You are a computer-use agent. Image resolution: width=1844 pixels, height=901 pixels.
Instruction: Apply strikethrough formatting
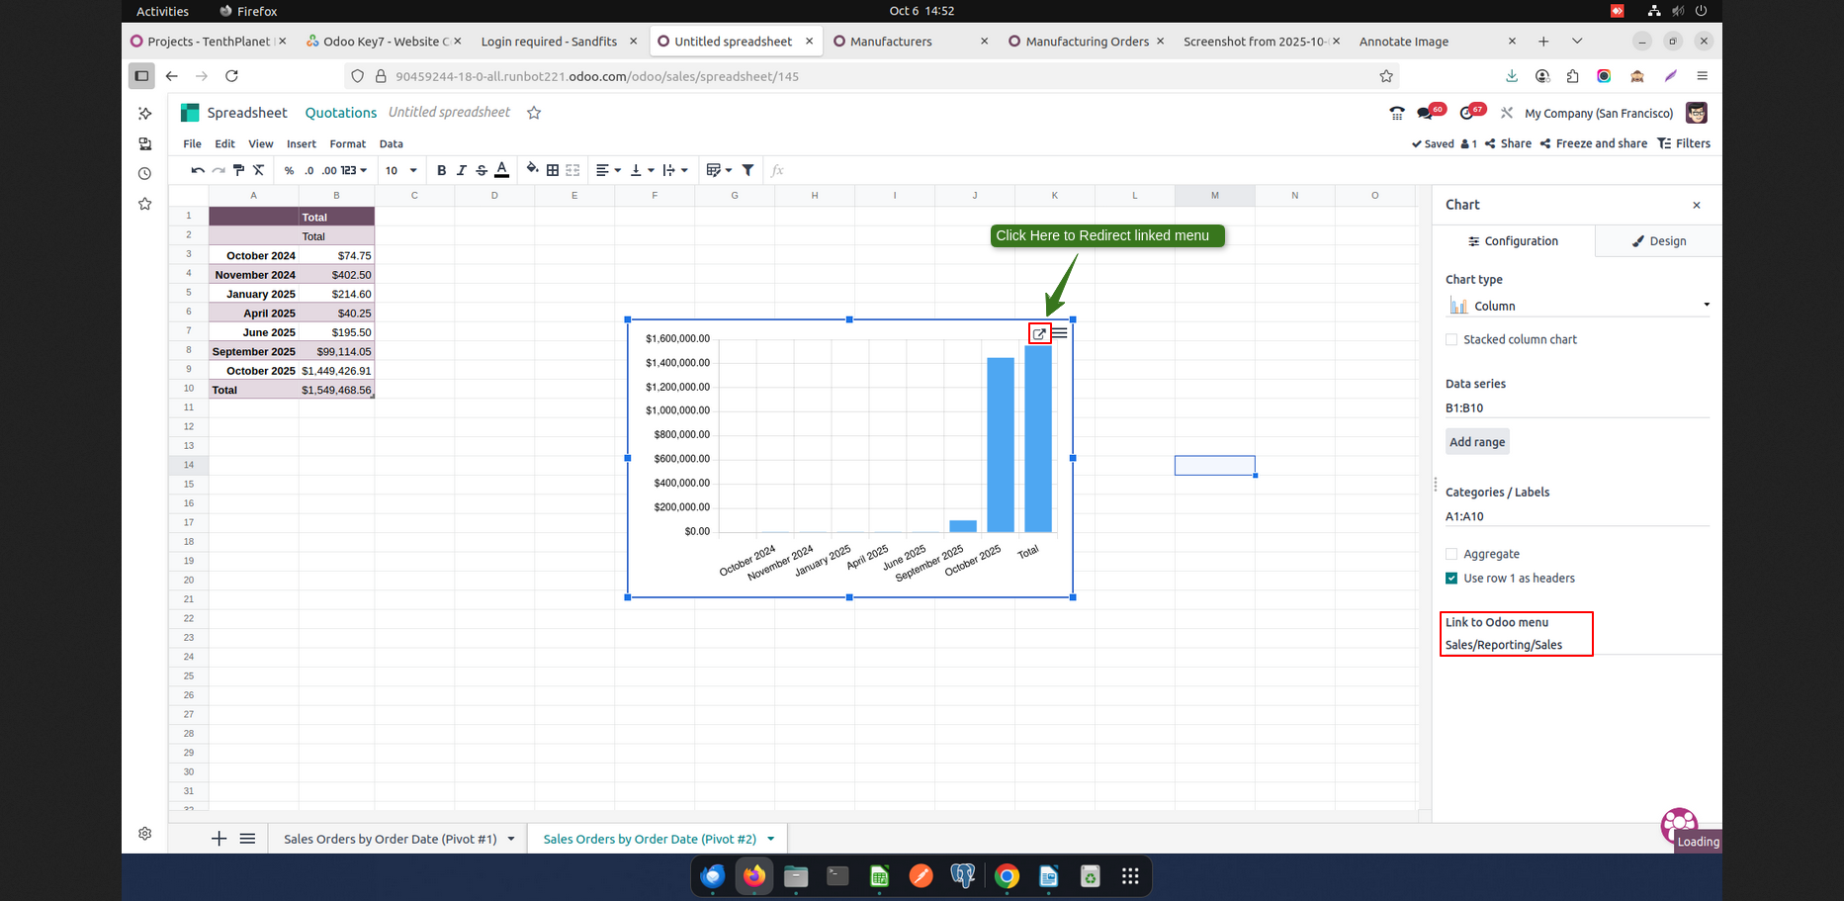482,170
